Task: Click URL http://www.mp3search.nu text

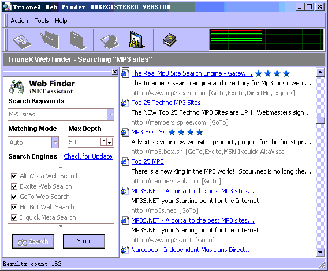Action: 169,93
